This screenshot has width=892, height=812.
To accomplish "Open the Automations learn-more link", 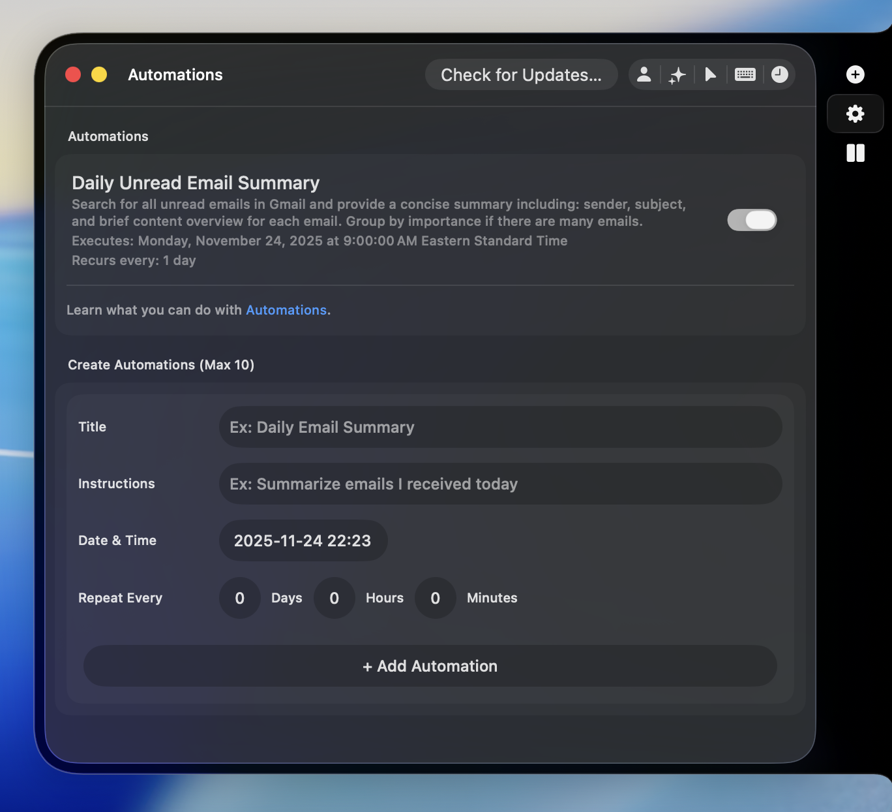I will [286, 310].
